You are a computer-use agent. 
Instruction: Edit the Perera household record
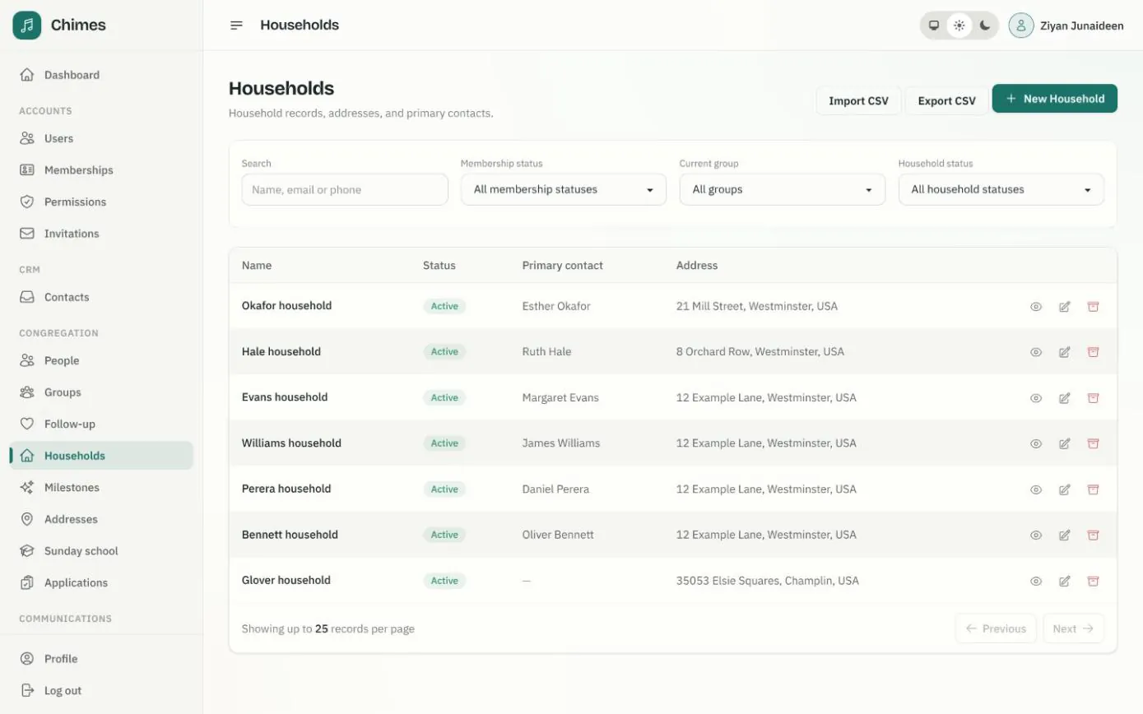(1064, 489)
